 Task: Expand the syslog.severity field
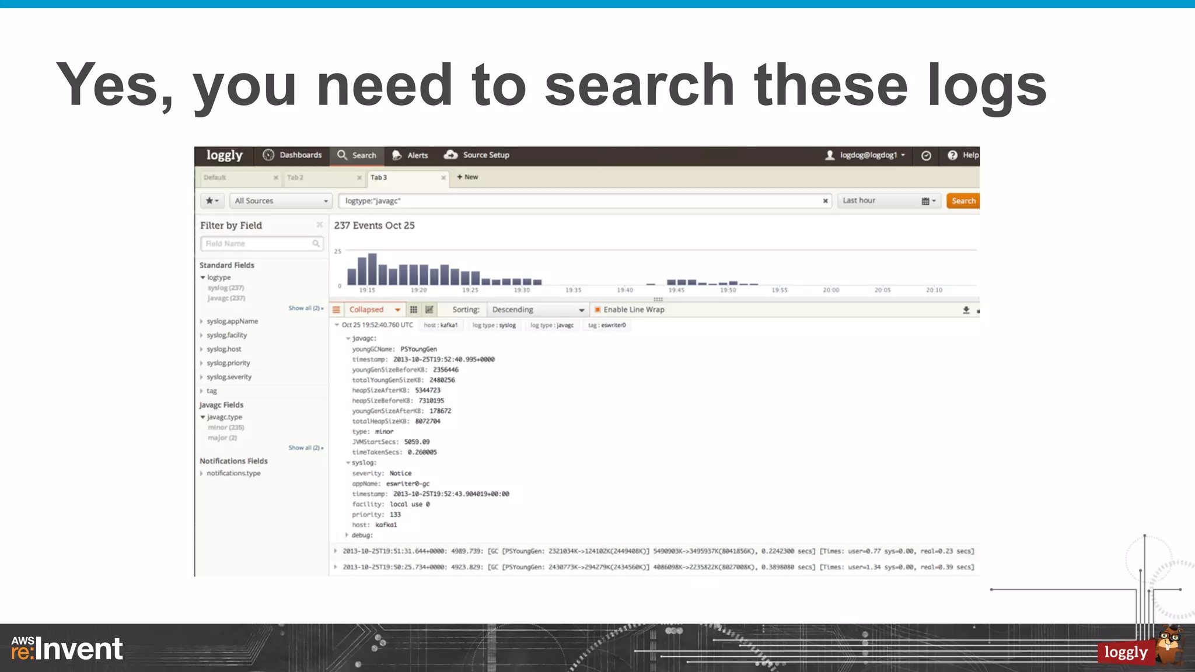[x=201, y=377]
